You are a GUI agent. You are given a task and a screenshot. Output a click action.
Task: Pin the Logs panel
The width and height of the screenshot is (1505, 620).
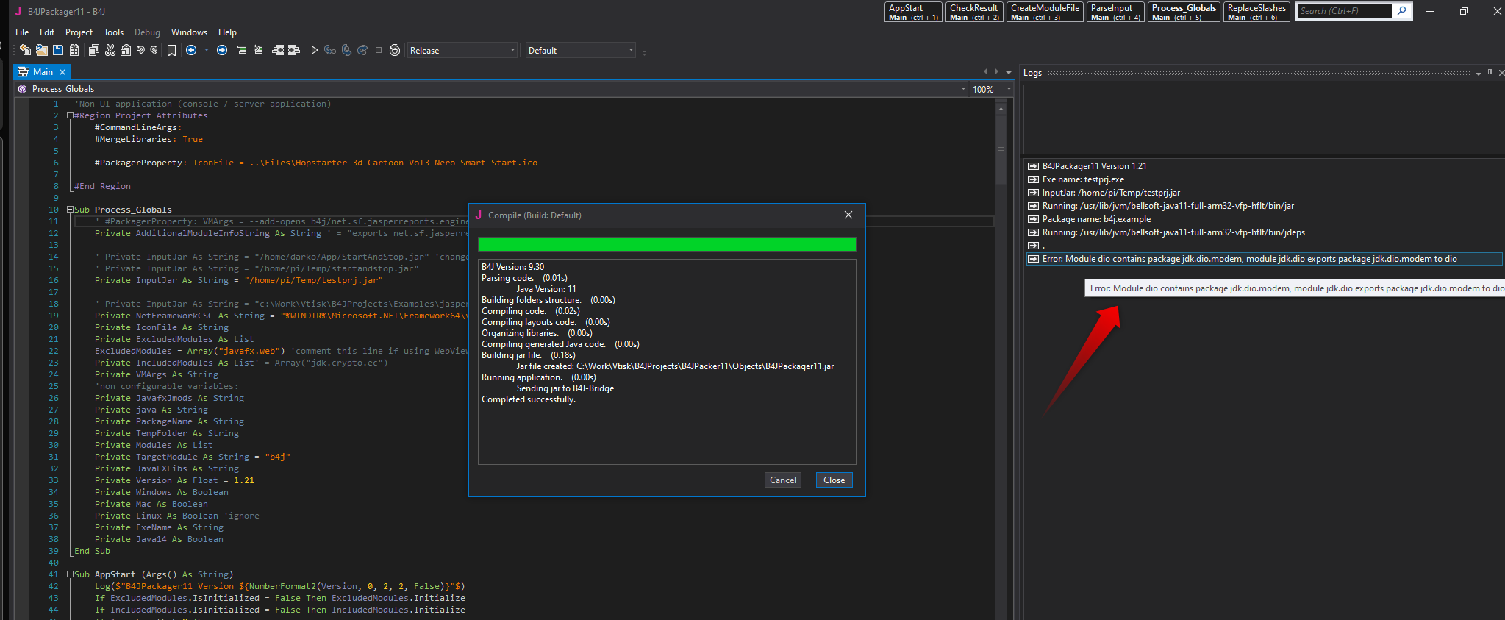click(x=1490, y=73)
